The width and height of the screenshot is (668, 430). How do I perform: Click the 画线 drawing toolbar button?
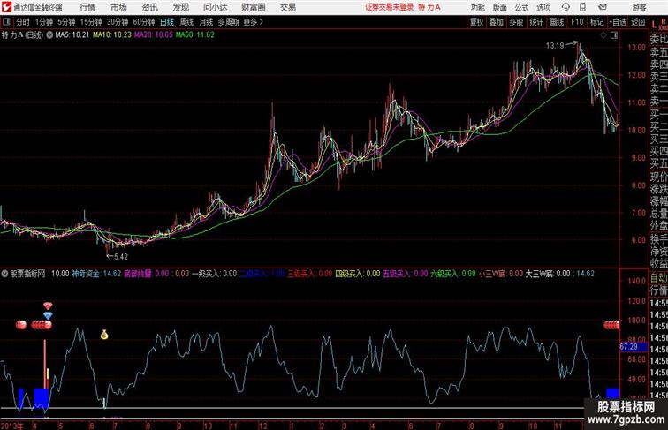(557, 22)
